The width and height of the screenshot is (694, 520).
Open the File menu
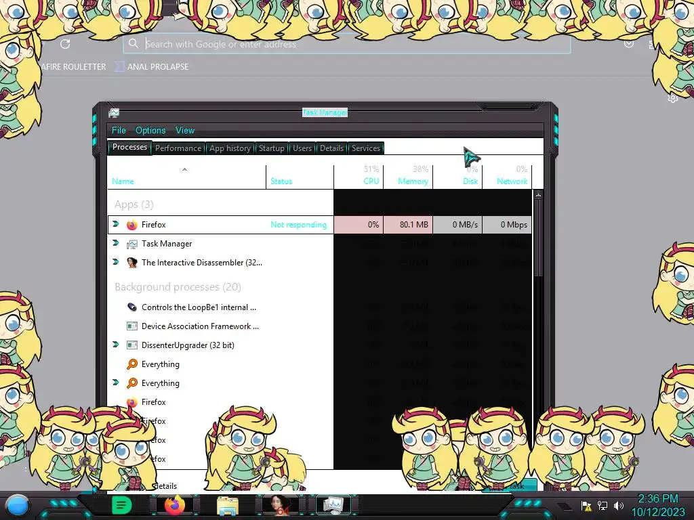[x=119, y=130]
